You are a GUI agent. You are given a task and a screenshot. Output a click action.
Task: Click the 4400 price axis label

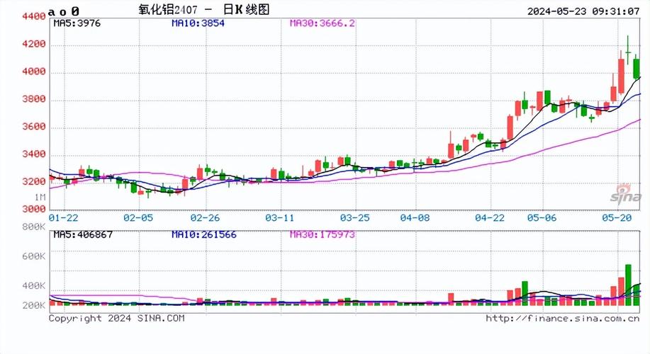point(33,16)
